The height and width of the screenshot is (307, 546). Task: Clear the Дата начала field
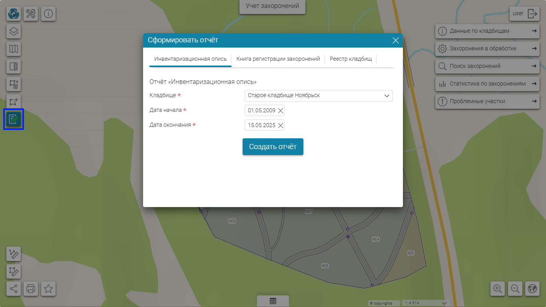coord(281,111)
